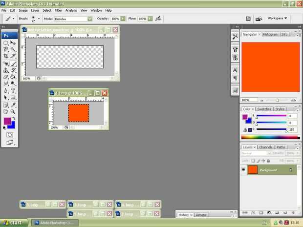303x227 pixels.
Task: Select the Hand tool
Action: 6,112
